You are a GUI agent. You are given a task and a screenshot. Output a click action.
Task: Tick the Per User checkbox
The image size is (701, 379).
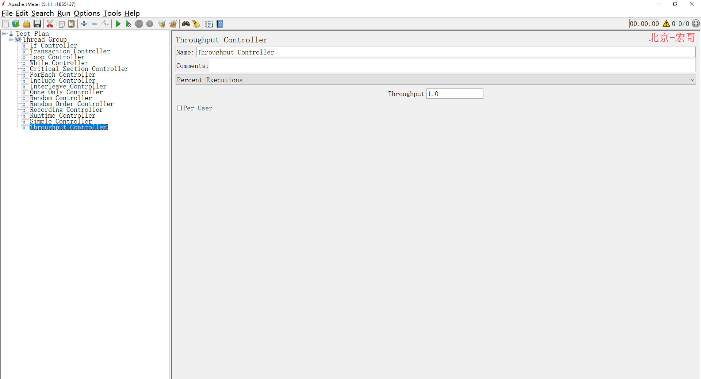[x=179, y=108]
